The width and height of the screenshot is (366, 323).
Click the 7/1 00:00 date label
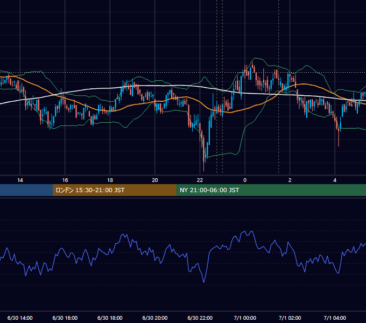pos(245,318)
